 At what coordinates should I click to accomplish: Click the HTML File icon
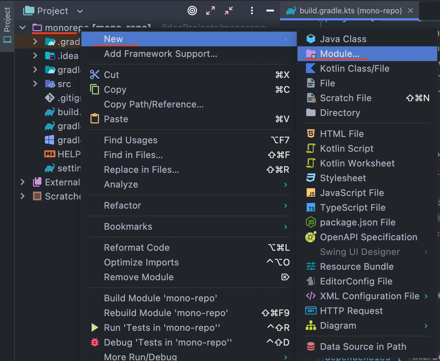pos(311,134)
